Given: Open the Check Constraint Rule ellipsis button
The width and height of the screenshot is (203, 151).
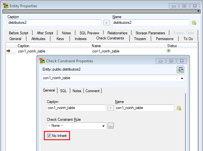Looking at the screenshot, I should pos(111,126).
